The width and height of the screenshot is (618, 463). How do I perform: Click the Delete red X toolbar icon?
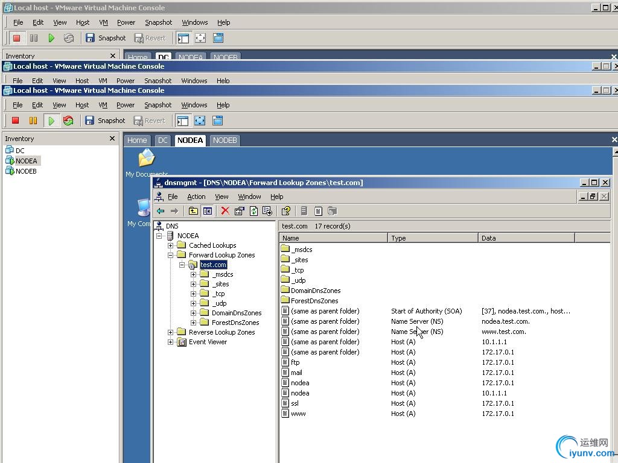225,211
